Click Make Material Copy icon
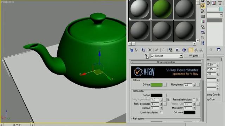225x126 pixels. click(x=157, y=50)
